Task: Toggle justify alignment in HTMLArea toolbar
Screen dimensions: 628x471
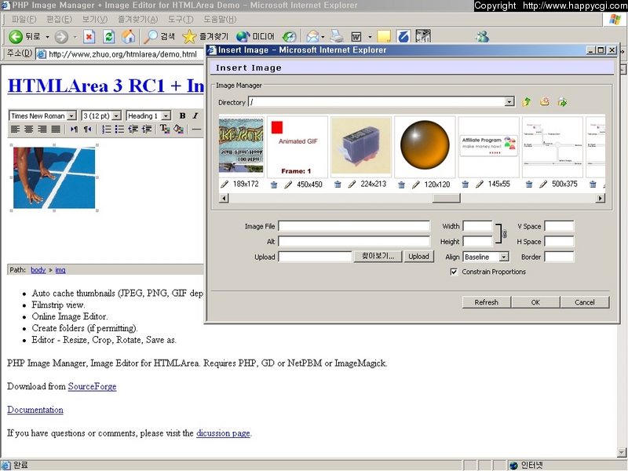Action: (x=56, y=129)
